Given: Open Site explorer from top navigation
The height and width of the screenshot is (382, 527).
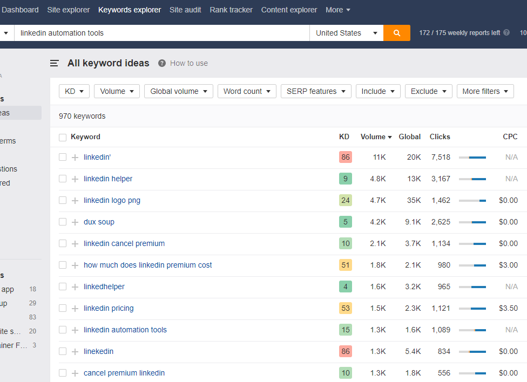Looking at the screenshot, I should pos(69,10).
